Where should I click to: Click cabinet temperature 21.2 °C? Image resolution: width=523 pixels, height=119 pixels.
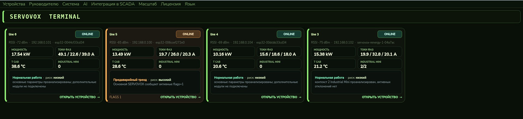pyautogui.click(x=321, y=66)
